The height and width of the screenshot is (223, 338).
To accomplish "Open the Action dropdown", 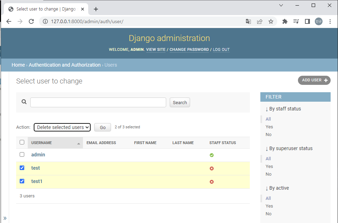I will click(62, 127).
